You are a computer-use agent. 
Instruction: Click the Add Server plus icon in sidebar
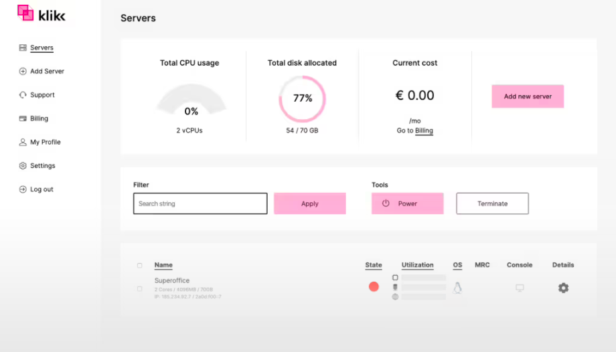pyautogui.click(x=23, y=72)
